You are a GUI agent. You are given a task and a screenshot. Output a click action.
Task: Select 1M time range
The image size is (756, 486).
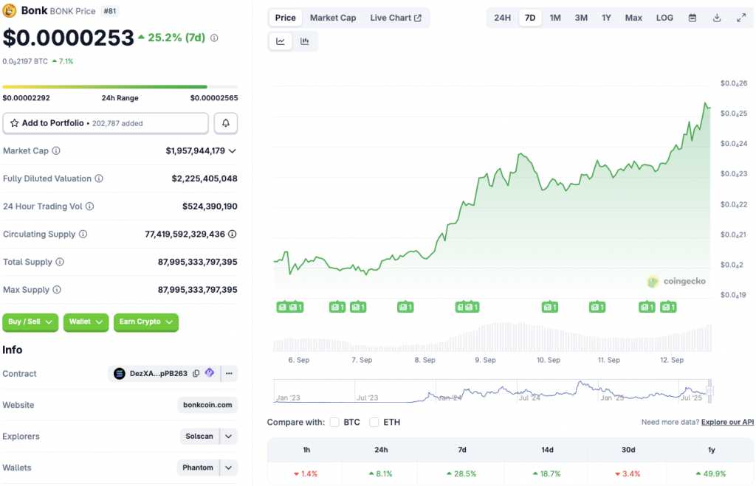555,18
